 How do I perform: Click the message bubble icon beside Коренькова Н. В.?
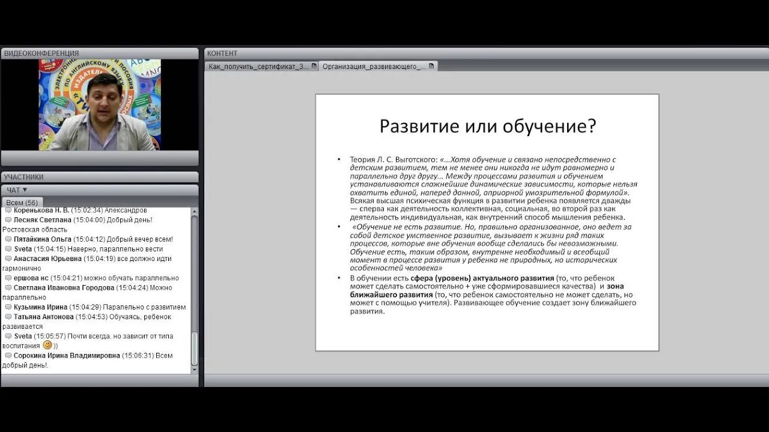[x=8, y=211]
